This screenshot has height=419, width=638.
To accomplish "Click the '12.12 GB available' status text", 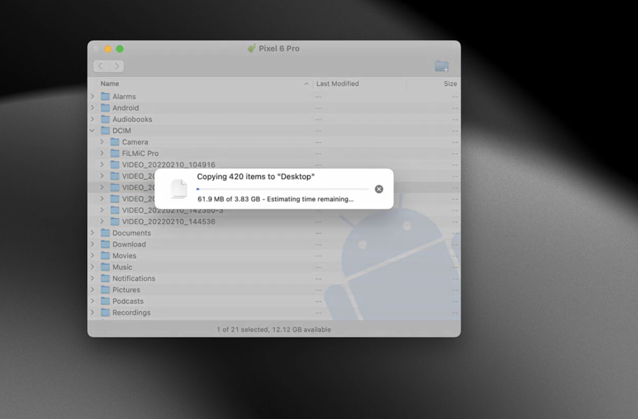I will 301,330.
